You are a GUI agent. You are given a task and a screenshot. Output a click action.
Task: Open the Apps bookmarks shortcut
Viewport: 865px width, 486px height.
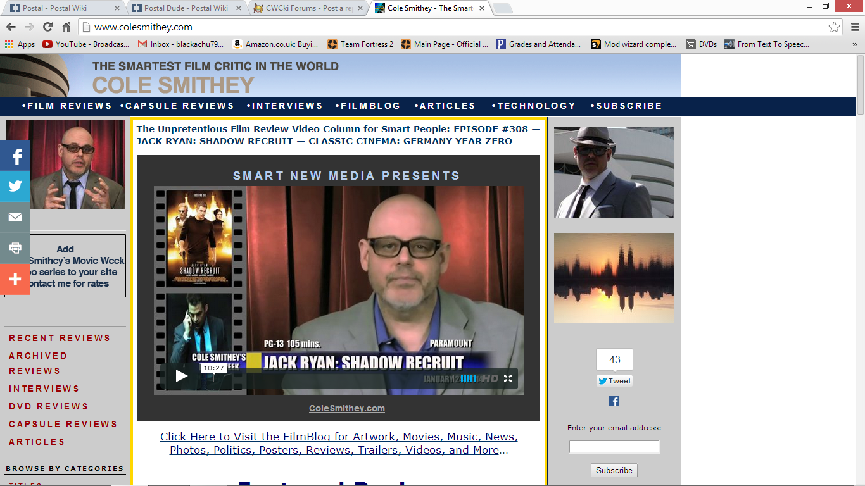click(x=20, y=44)
